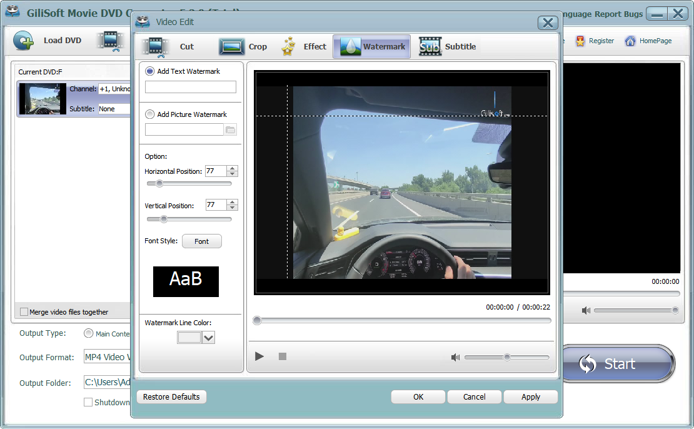Click the Cancel button
The width and height of the screenshot is (694, 429).
[475, 396]
